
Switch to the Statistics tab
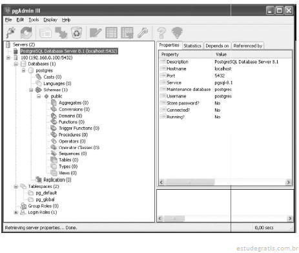(x=192, y=46)
